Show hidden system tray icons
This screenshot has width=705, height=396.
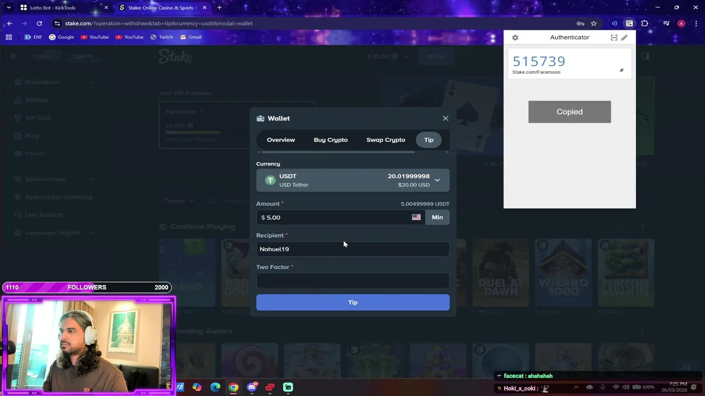point(576,387)
